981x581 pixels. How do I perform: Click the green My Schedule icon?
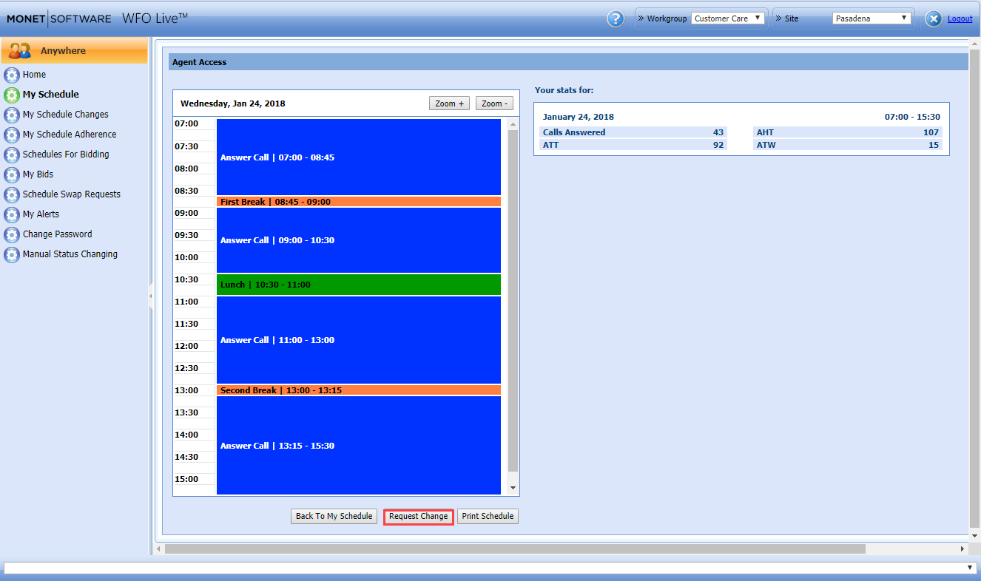pos(12,95)
